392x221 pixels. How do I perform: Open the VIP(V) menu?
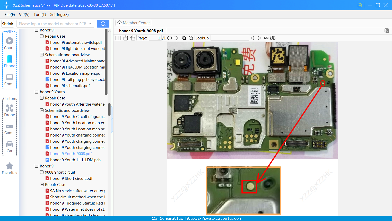click(x=24, y=15)
